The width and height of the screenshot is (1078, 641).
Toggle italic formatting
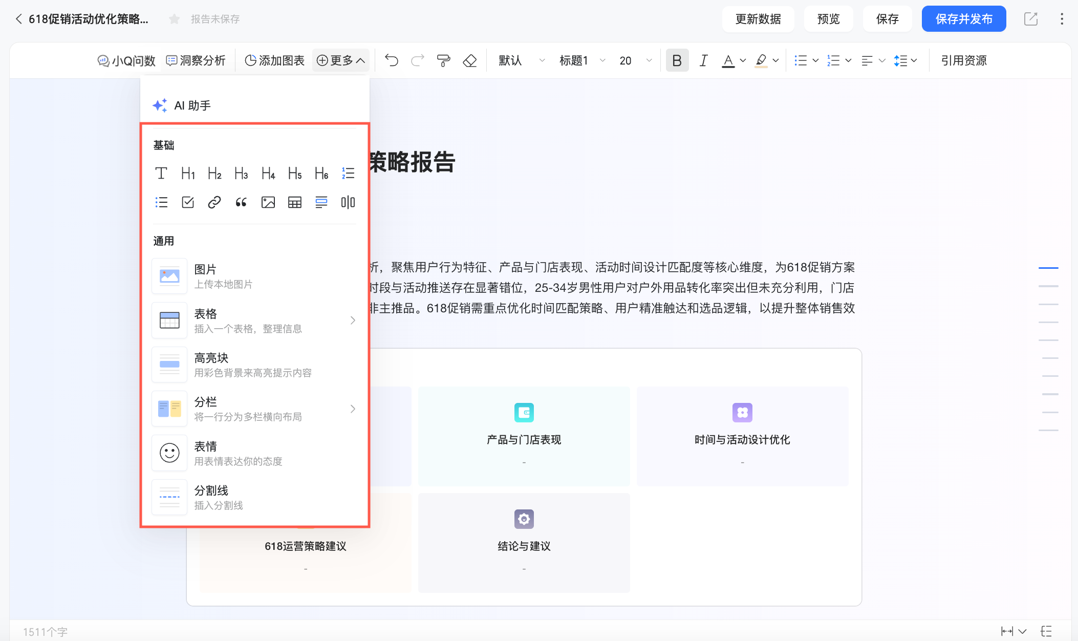point(703,60)
